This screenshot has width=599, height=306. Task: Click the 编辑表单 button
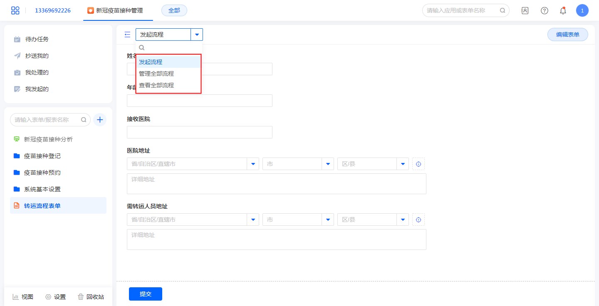tap(567, 35)
